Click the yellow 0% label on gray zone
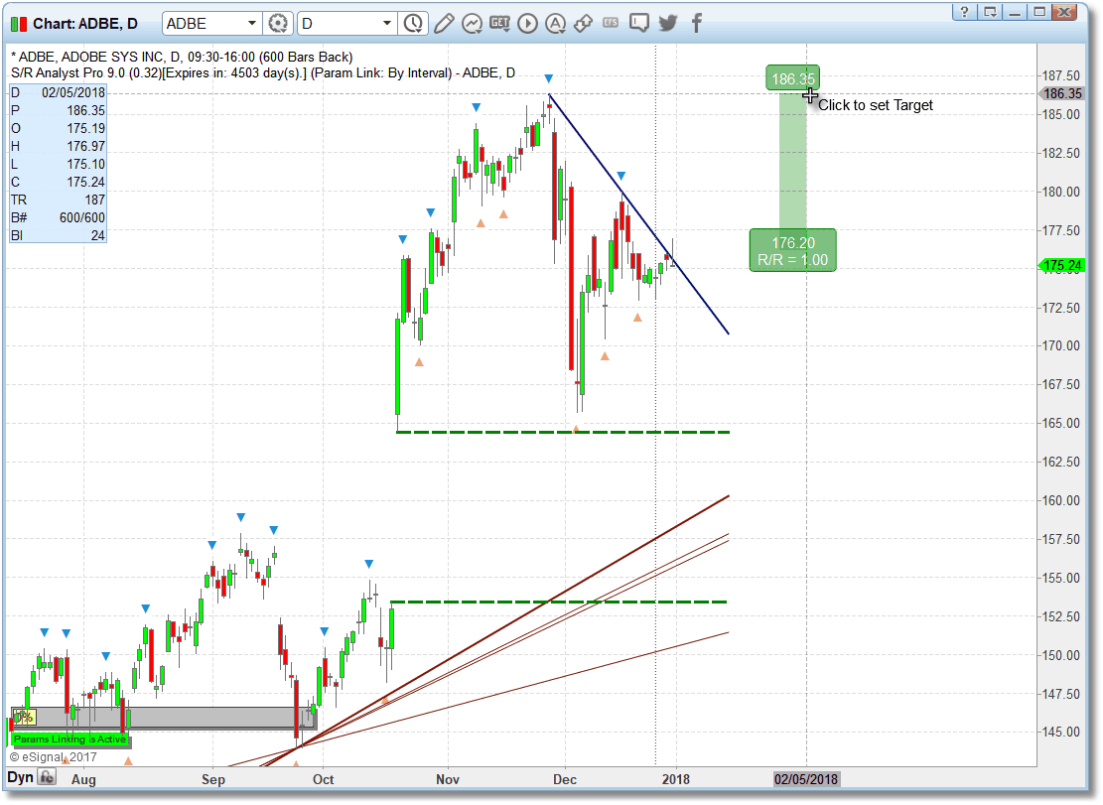This screenshot has width=1103, height=805. (x=24, y=717)
